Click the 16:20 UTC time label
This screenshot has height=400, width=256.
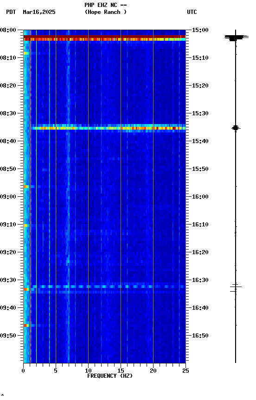[200, 252]
